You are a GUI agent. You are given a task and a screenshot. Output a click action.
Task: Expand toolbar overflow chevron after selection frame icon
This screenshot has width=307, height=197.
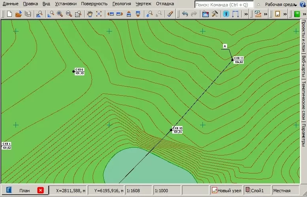click(x=246, y=14)
